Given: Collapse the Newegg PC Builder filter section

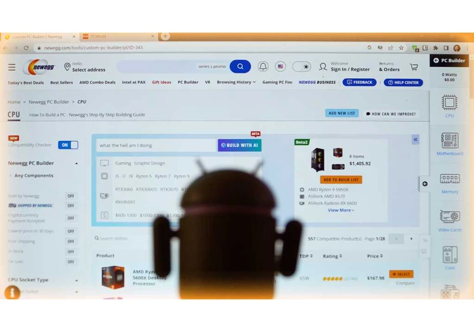Looking at the screenshot, I should (x=76, y=163).
